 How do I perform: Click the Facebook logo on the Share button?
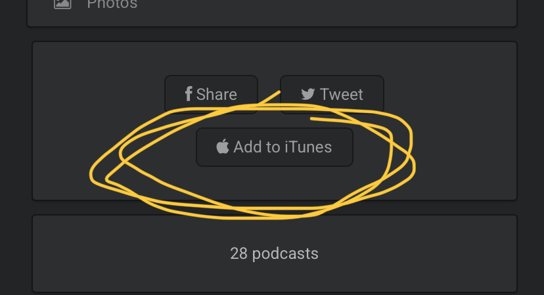pos(188,94)
